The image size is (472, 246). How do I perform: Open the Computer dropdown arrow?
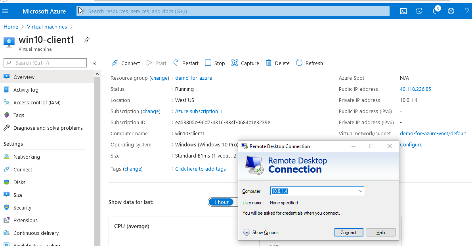tap(361, 191)
